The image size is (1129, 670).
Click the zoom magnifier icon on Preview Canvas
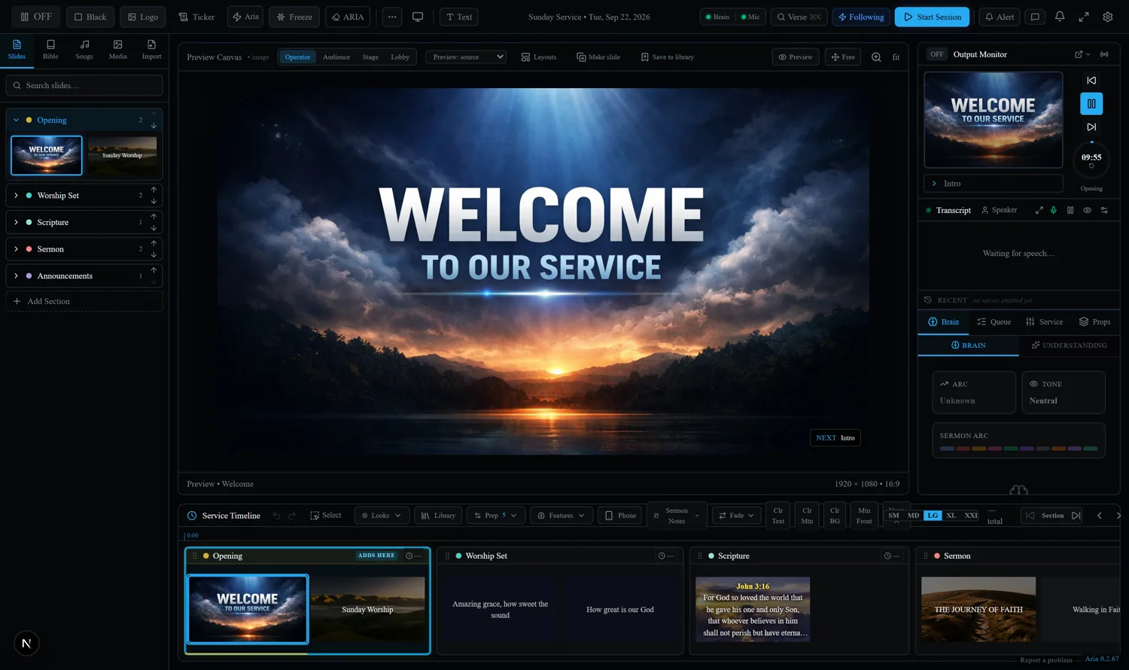[x=876, y=57]
